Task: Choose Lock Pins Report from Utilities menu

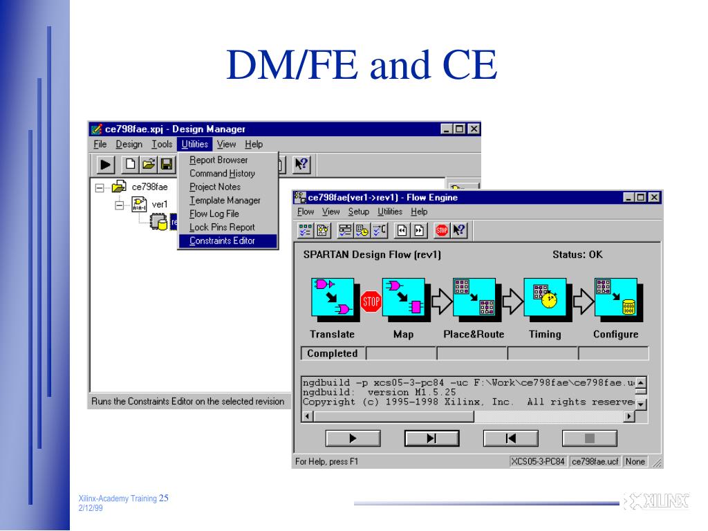Action: [228, 227]
